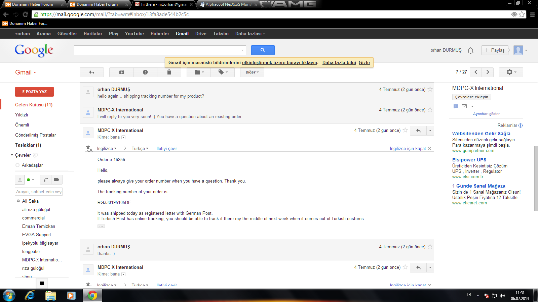Open the Yıldızlı starred folder
The height and width of the screenshot is (302, 538).
pos(22,115)
